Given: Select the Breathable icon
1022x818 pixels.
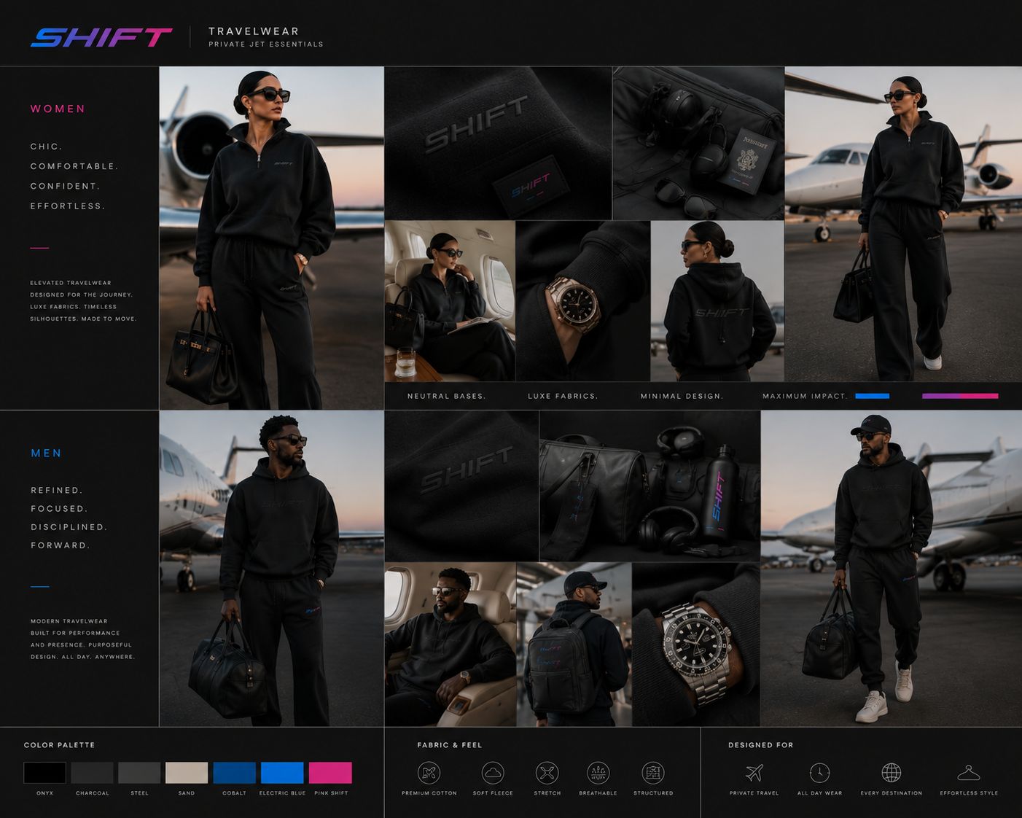Looking at the screenshot, I should click(598, 773).
